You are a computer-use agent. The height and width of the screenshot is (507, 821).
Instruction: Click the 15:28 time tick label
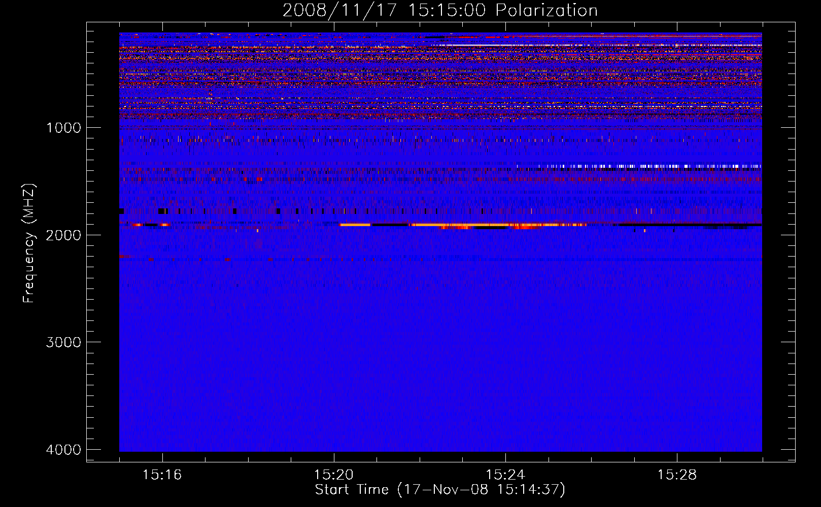click(677, 475)
